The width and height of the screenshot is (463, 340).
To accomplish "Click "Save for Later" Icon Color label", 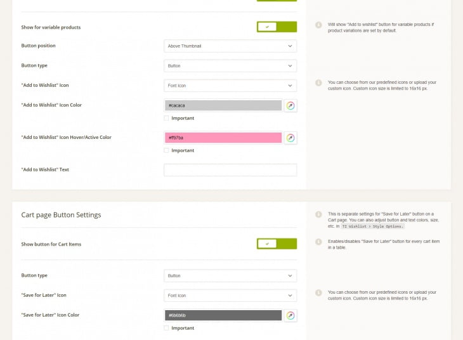I will click(x=50, y=315).
